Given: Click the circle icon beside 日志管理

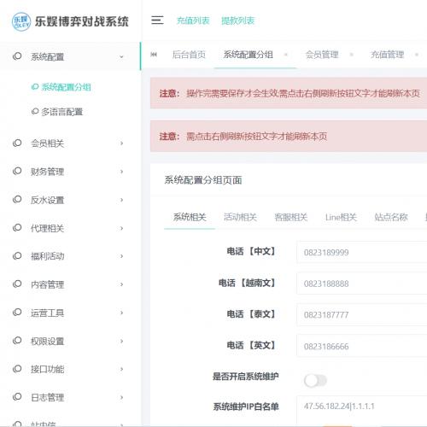Looking at the screenshot, I should pyautogui.click(x=17, y=396).
